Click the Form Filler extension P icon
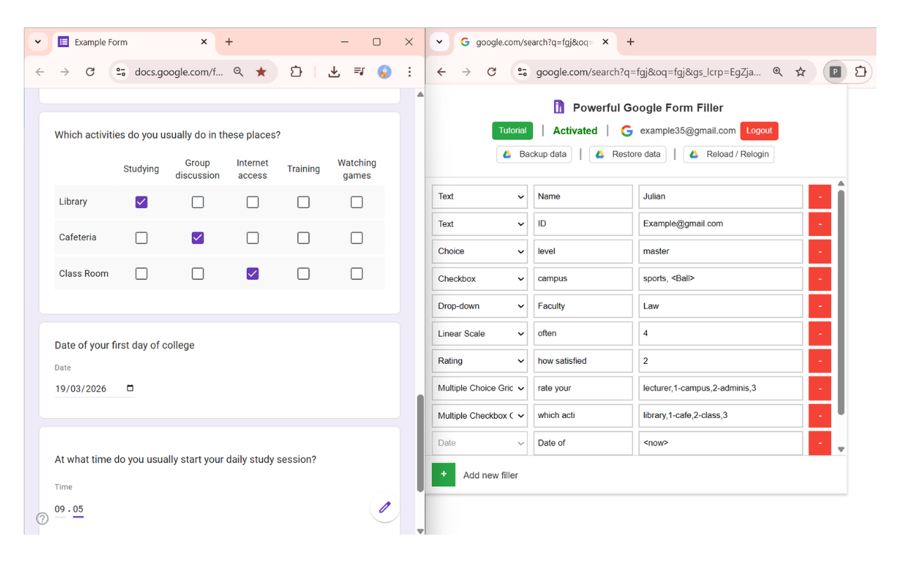This screenshot has width=900, height=562. coord(835,72)
